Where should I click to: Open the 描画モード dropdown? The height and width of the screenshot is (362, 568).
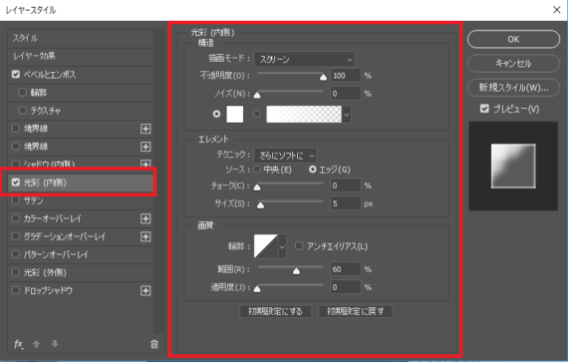(x=304, y=59)
